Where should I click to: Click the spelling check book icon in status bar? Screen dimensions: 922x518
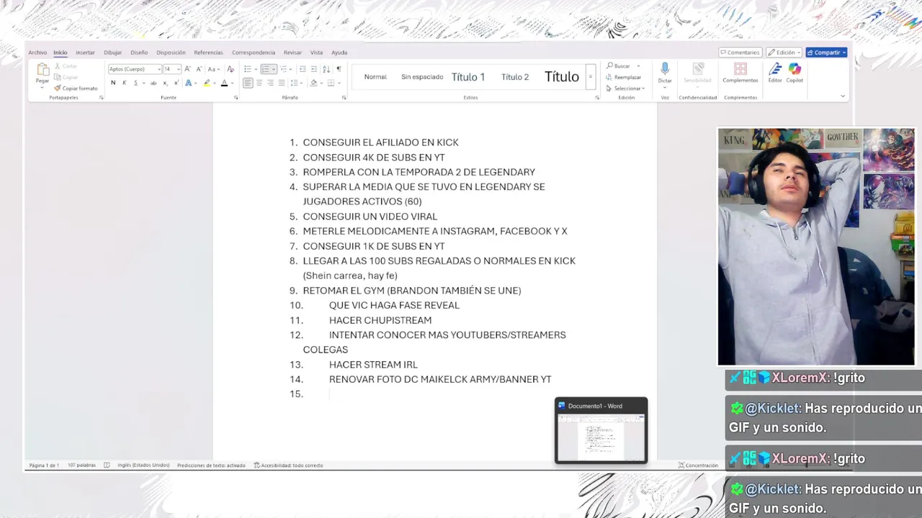tap(107, 465)
